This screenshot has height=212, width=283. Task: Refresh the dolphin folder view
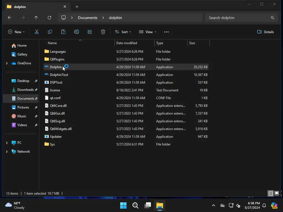tap(49, 18)
